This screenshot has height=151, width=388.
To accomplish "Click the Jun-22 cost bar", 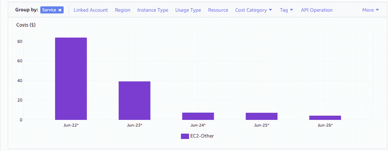I will tap(71, 79).
